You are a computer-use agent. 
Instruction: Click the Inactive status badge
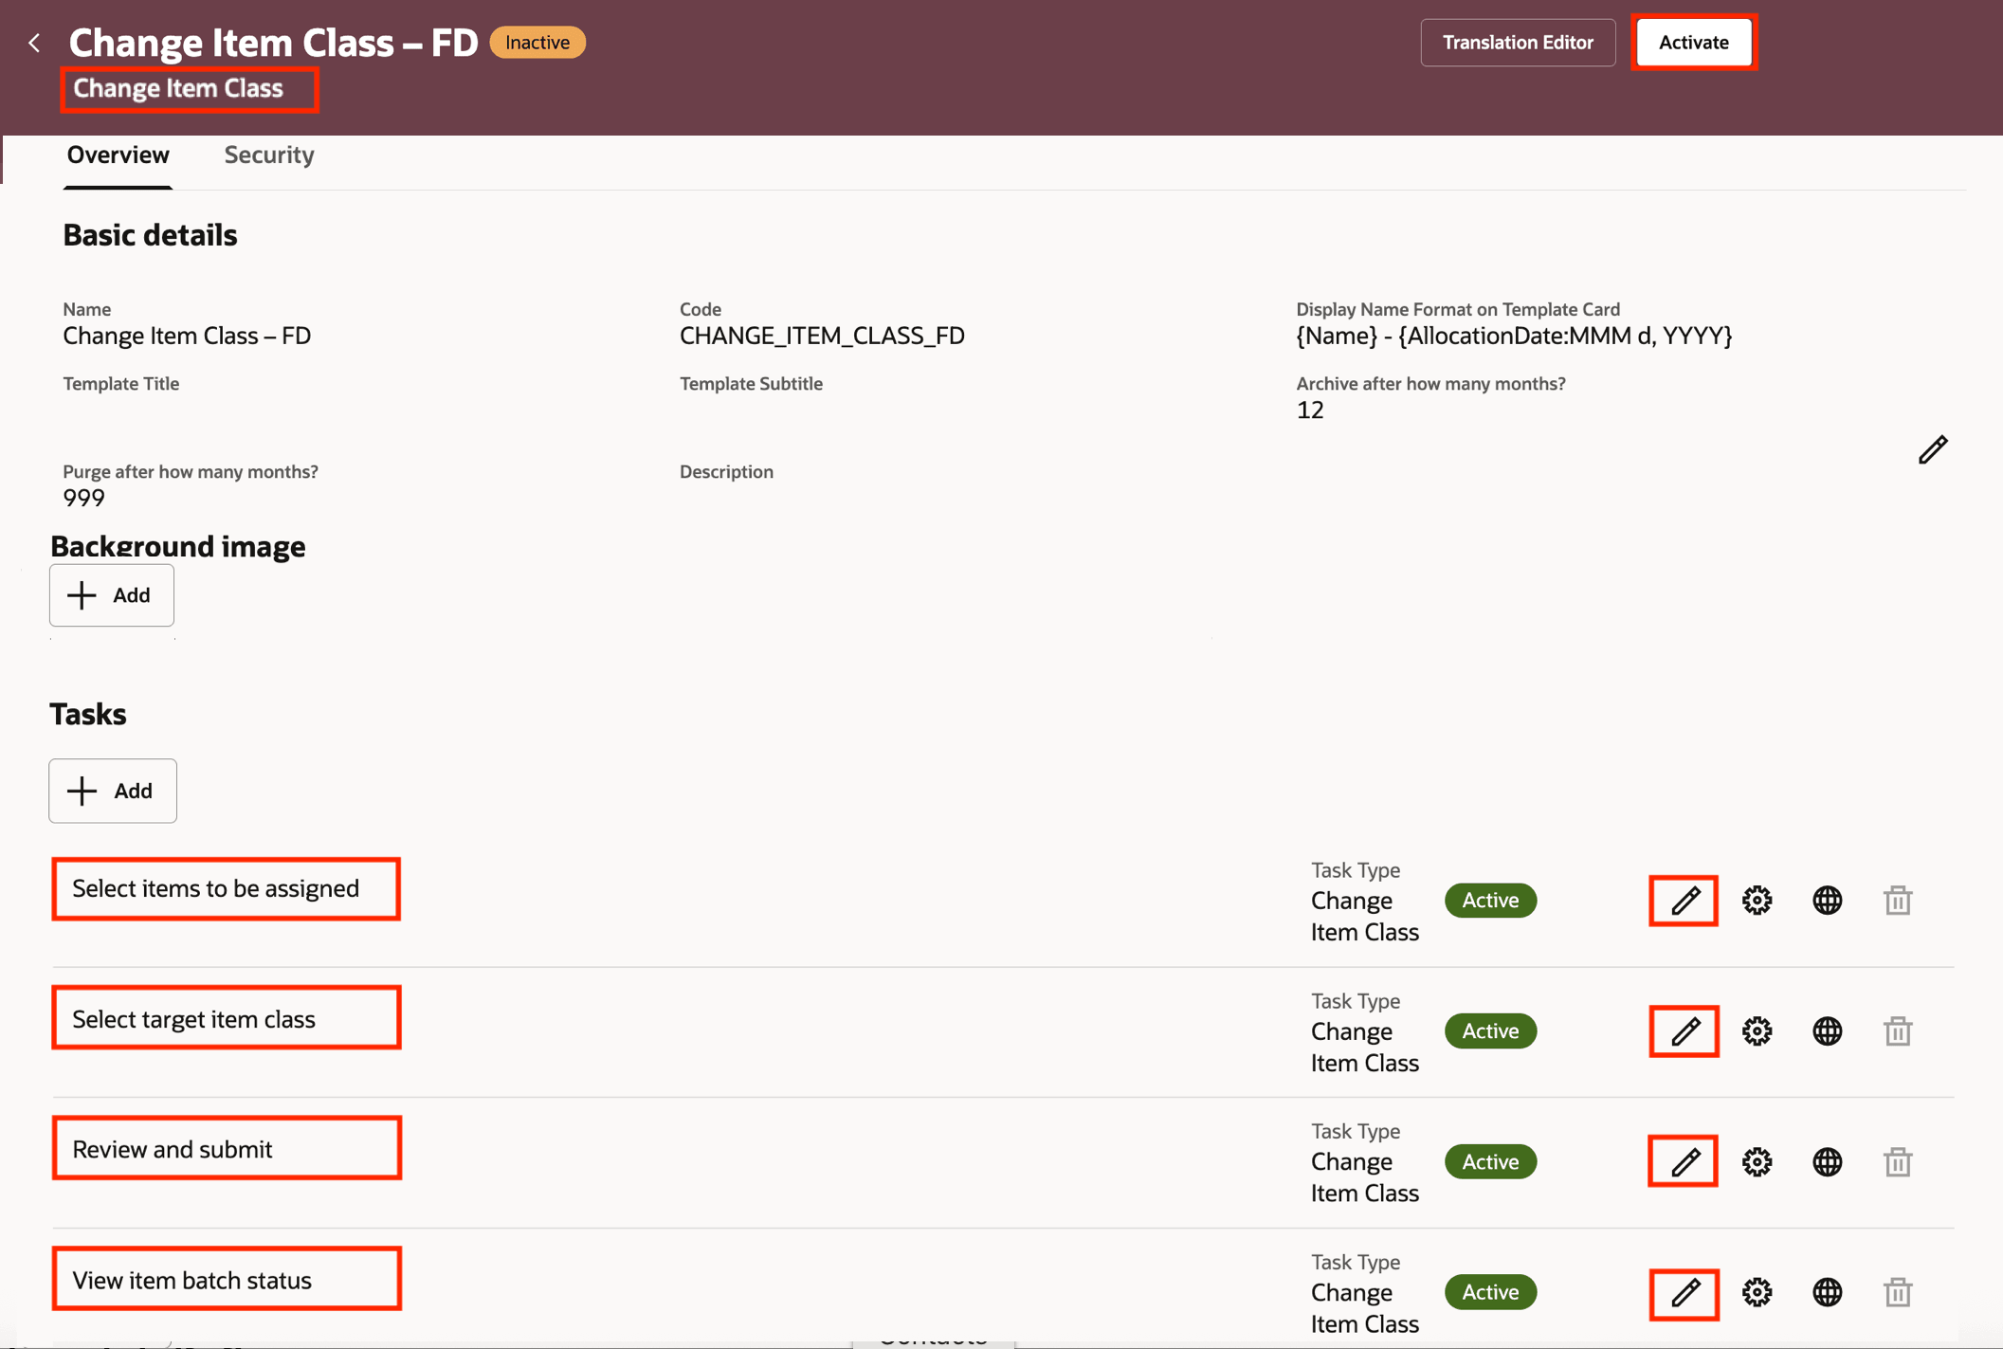pos(537,42)
